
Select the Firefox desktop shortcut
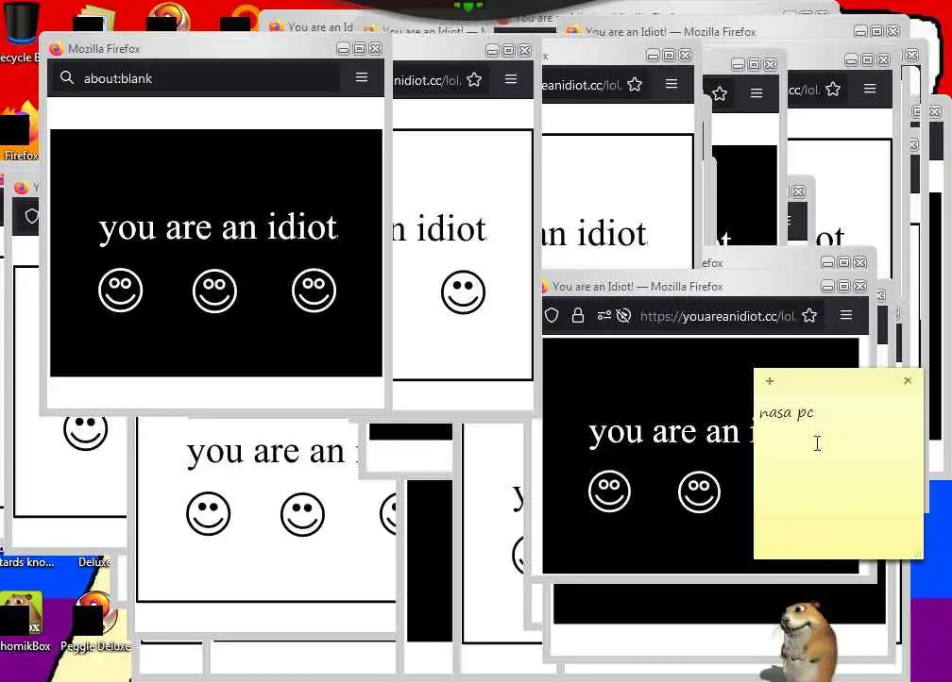point(20,132)
